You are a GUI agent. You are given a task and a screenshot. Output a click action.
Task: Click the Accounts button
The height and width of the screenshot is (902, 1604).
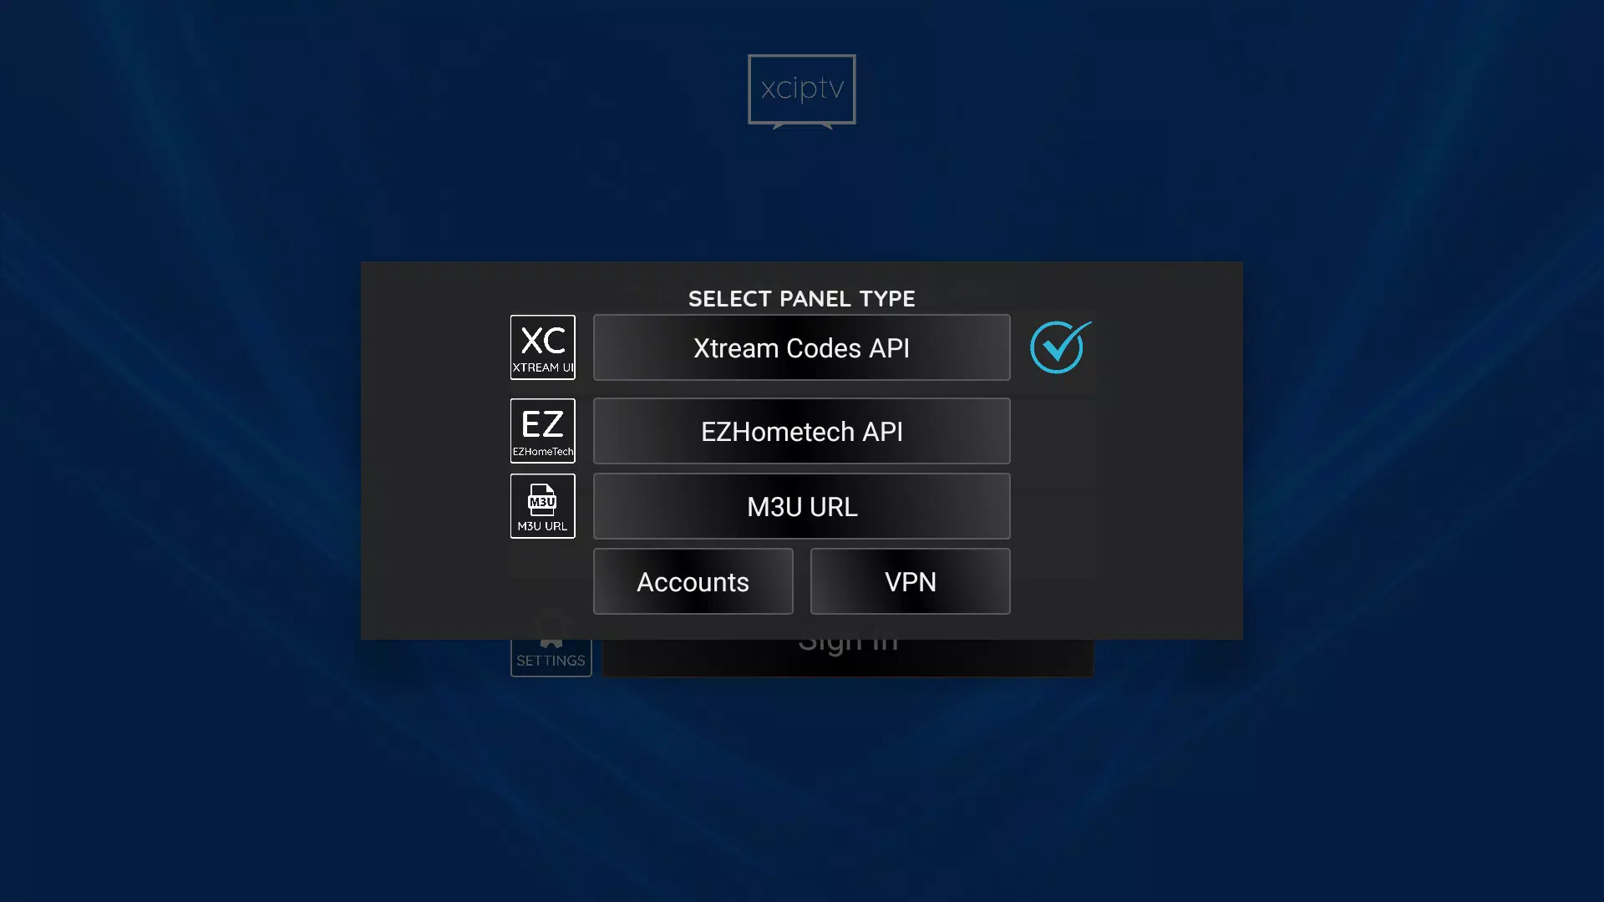pos(693,581)
